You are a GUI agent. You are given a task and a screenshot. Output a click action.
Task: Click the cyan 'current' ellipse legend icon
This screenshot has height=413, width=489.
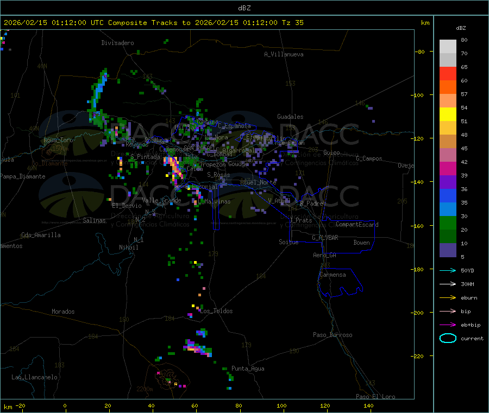[448, 338]
